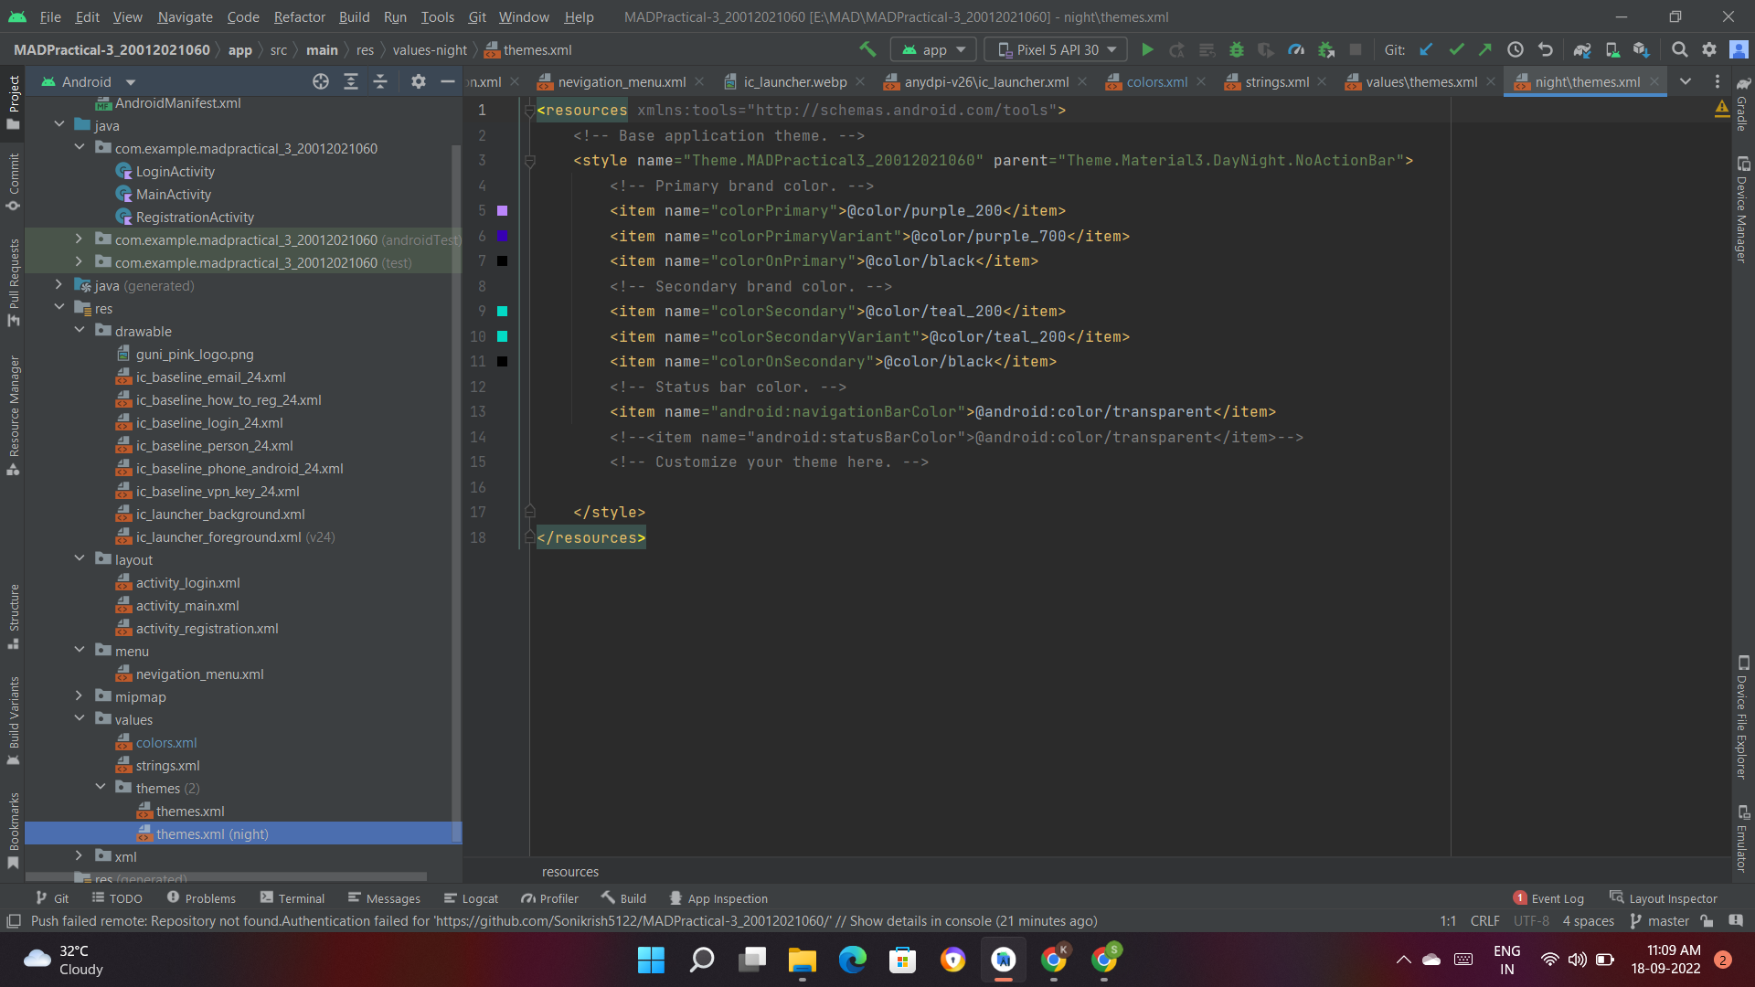Run the app with green play button
Image resolution: width=1755 pixels, height=987 pixels.
[1147, 49]
